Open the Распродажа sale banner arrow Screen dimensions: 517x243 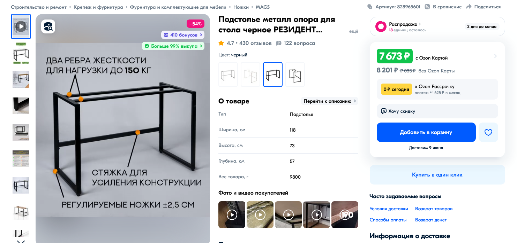420,24
